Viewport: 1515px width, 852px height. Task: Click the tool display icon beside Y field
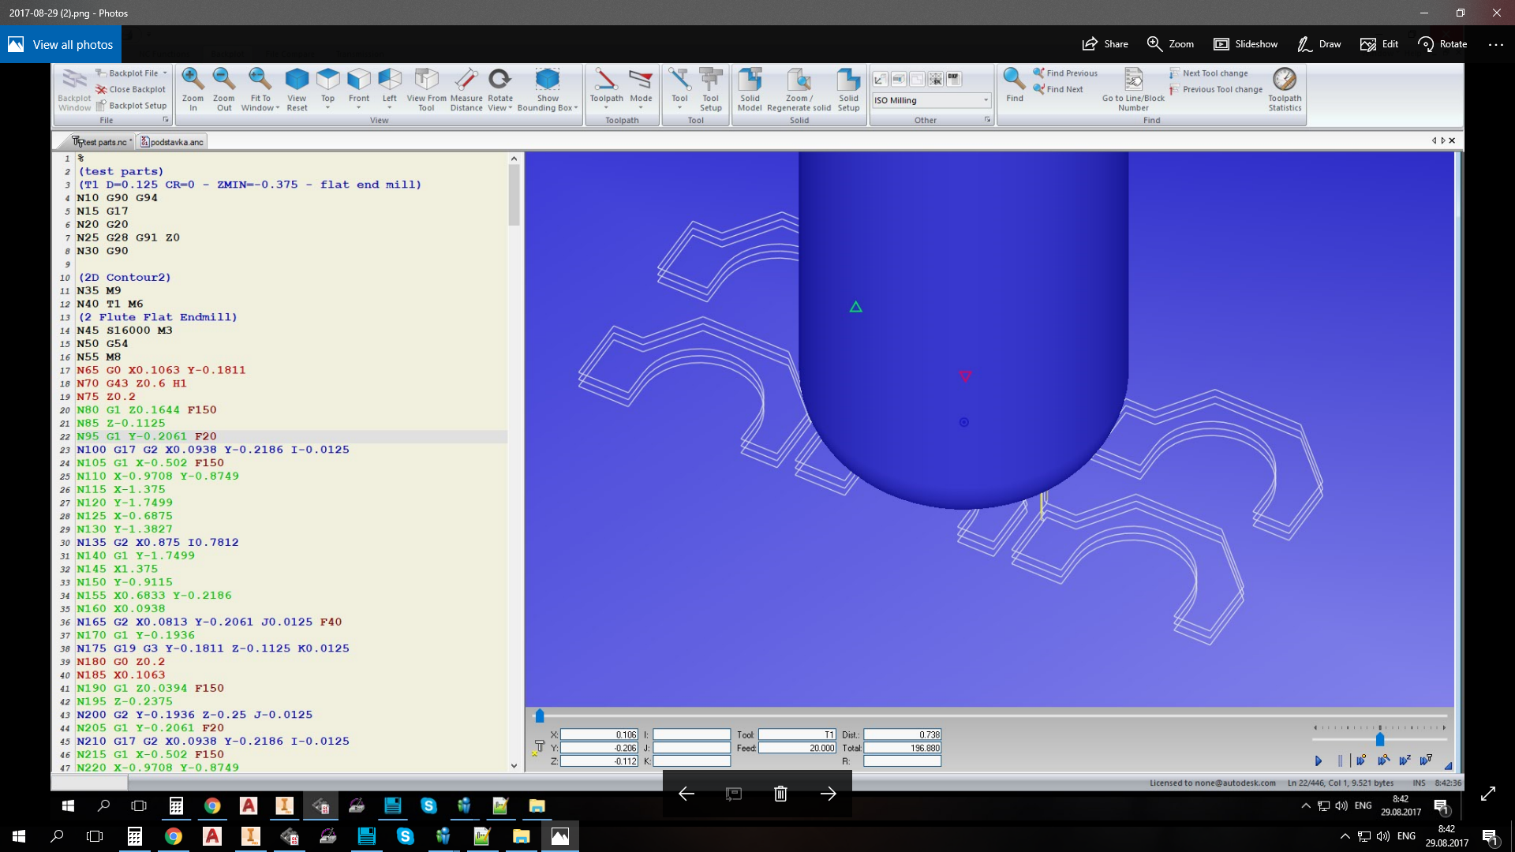click(x=539, y=747)
